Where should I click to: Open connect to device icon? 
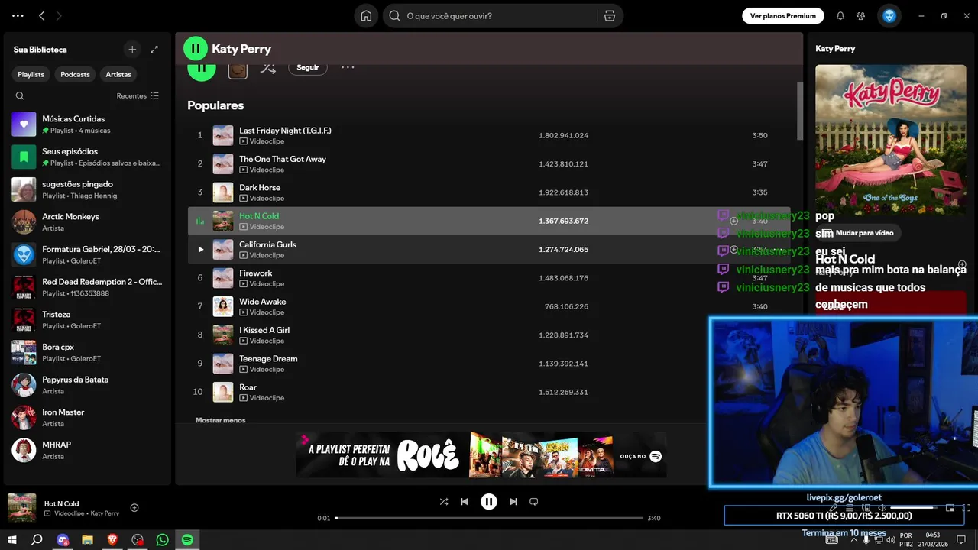866,508
